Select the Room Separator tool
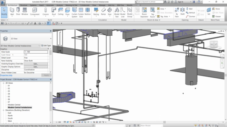 click(144, 13)
